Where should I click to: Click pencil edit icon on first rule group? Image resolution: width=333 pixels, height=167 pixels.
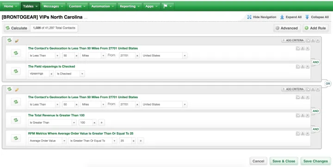tap(17, 41)
